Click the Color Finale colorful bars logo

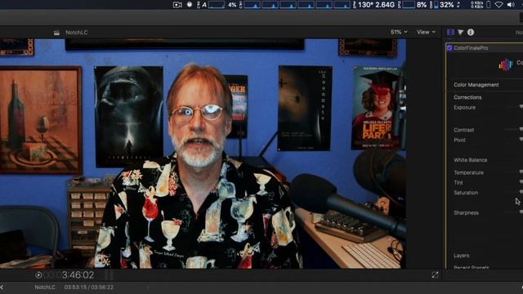pyautogui.click(x=506, y=65)
